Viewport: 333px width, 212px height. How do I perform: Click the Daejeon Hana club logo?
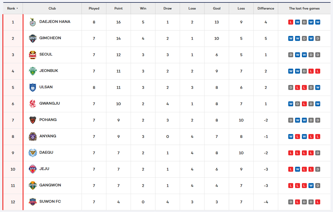tap(33, 22)
